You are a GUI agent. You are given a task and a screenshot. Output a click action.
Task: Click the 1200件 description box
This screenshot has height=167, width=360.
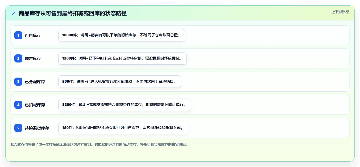[123, 58]
